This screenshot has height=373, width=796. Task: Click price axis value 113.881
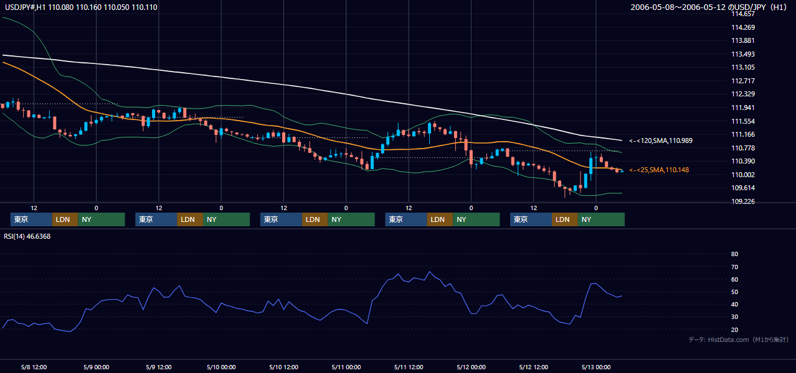click(742, 40)
